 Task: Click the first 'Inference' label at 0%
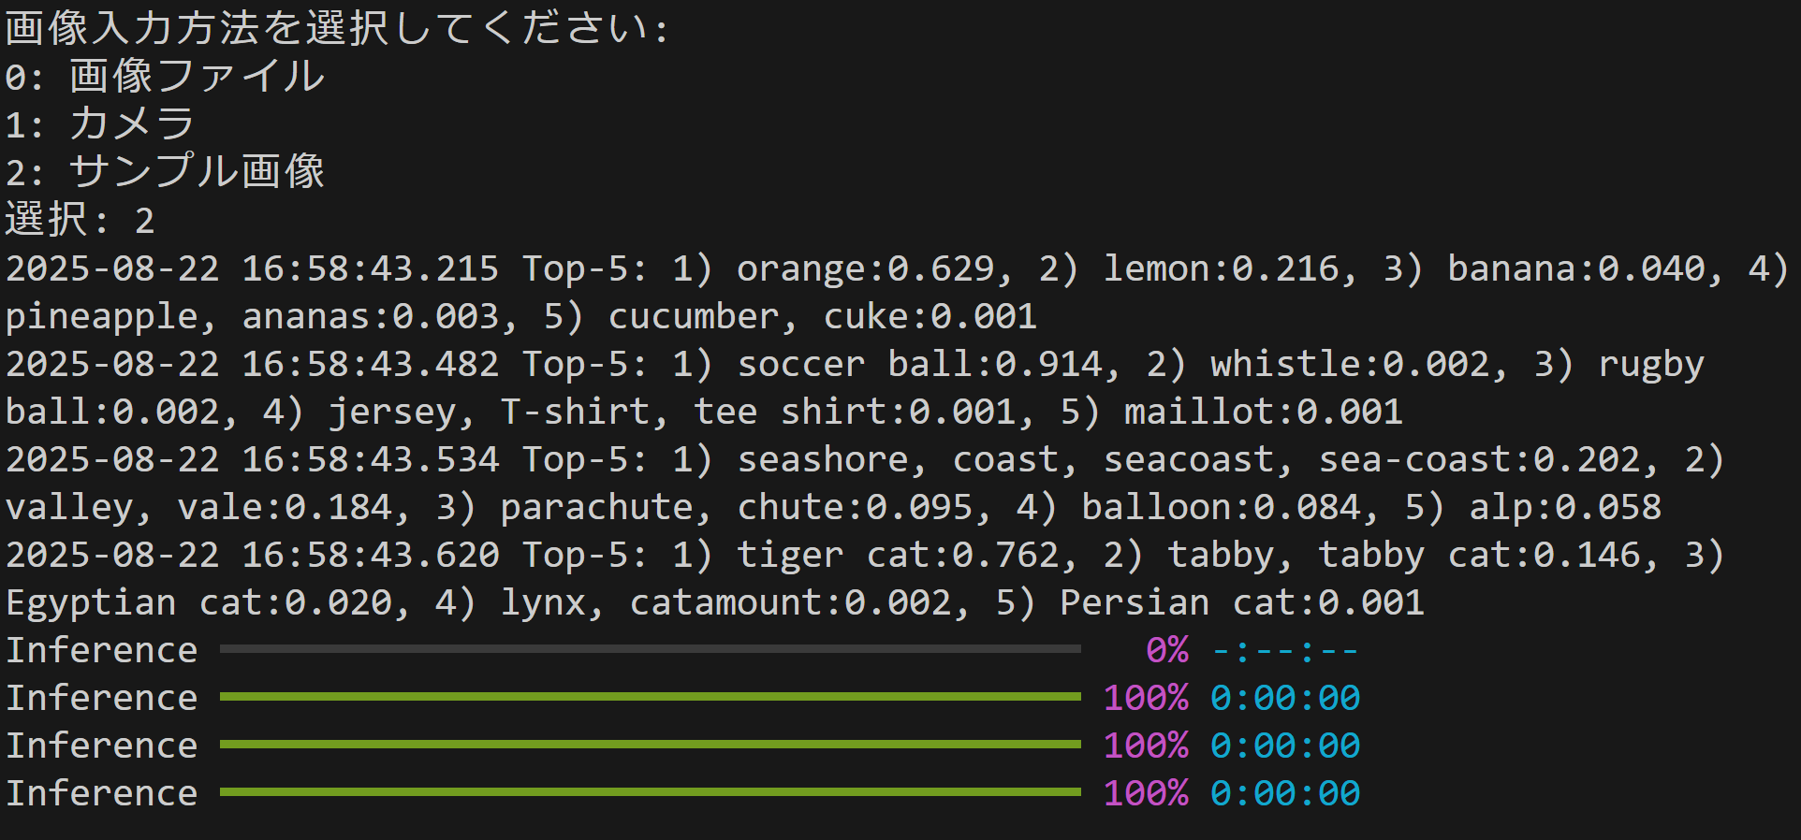[x=101, y=650]
